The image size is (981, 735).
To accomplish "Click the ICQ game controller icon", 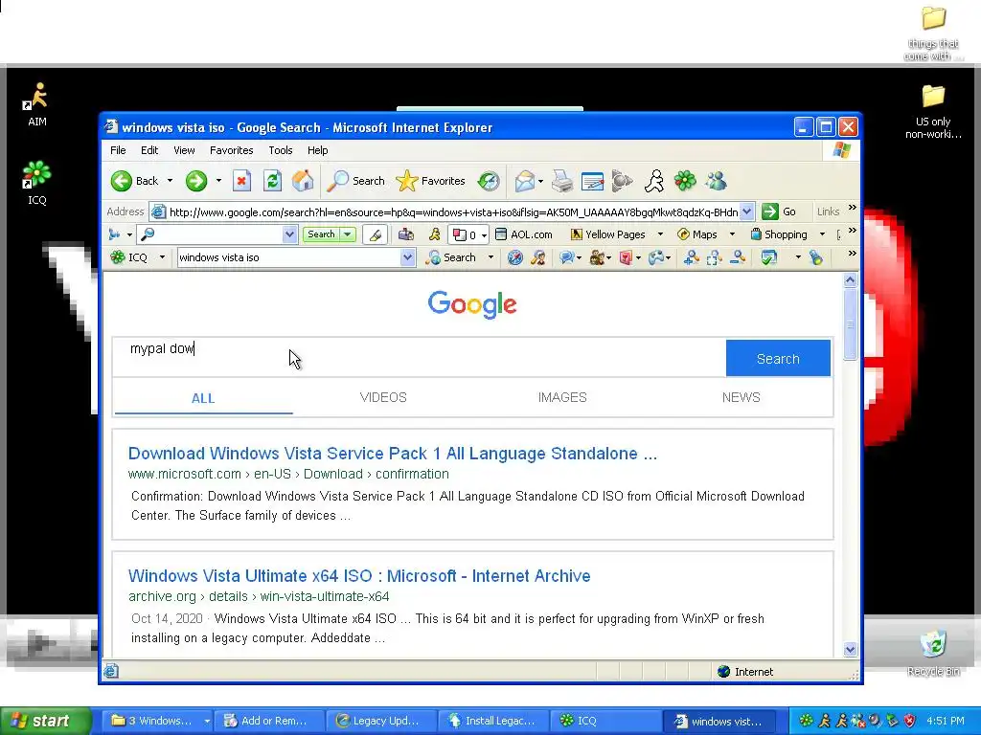I will (x=656, y=257).
